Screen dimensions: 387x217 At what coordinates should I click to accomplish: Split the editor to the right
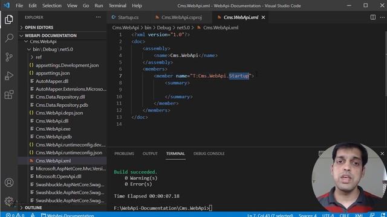pyautogui.click(x=373, y=17)
